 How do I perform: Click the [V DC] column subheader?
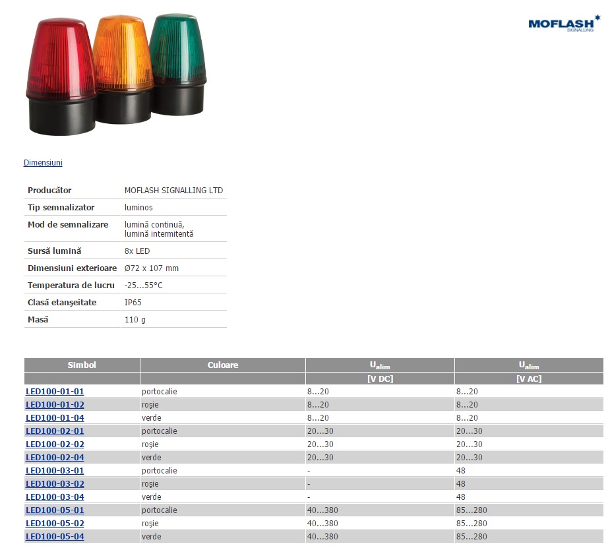380,379
